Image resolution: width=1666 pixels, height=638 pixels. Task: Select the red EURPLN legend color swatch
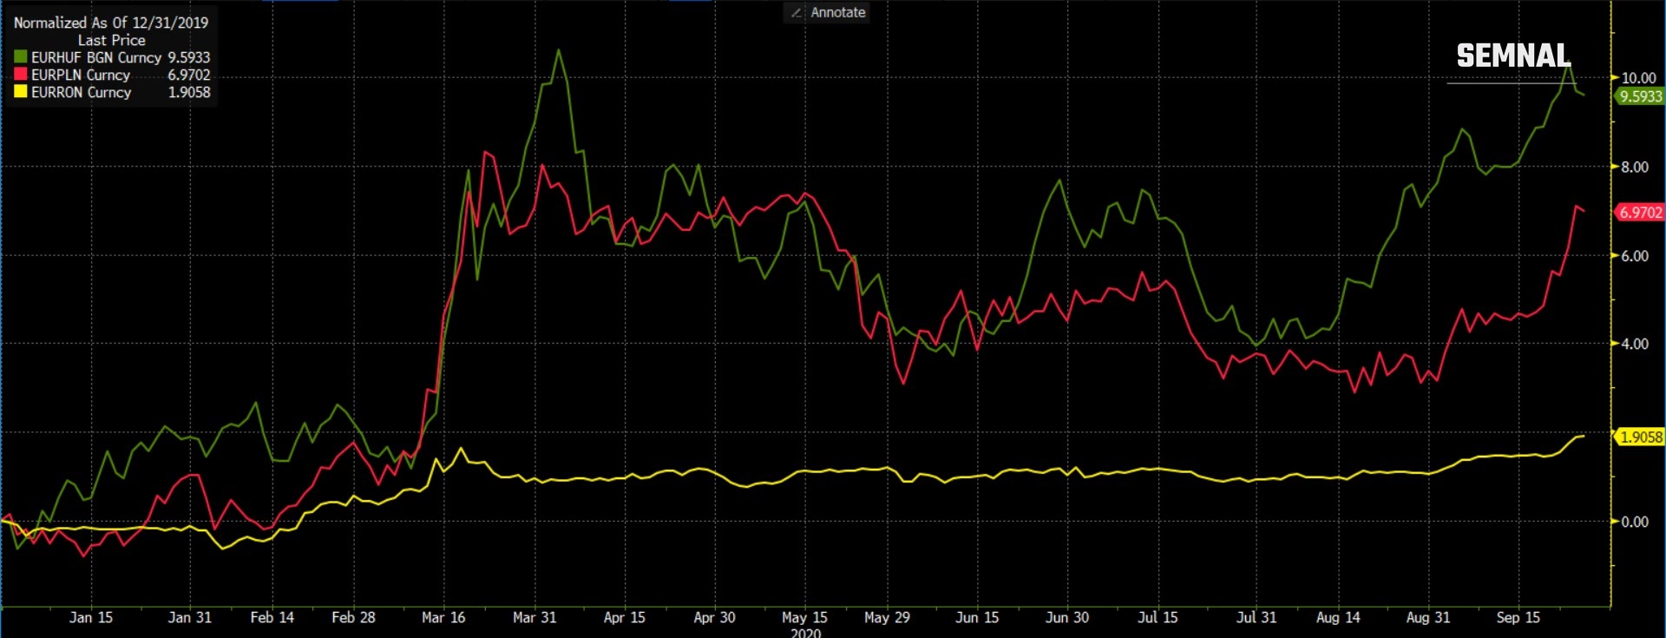click(20, 75)
